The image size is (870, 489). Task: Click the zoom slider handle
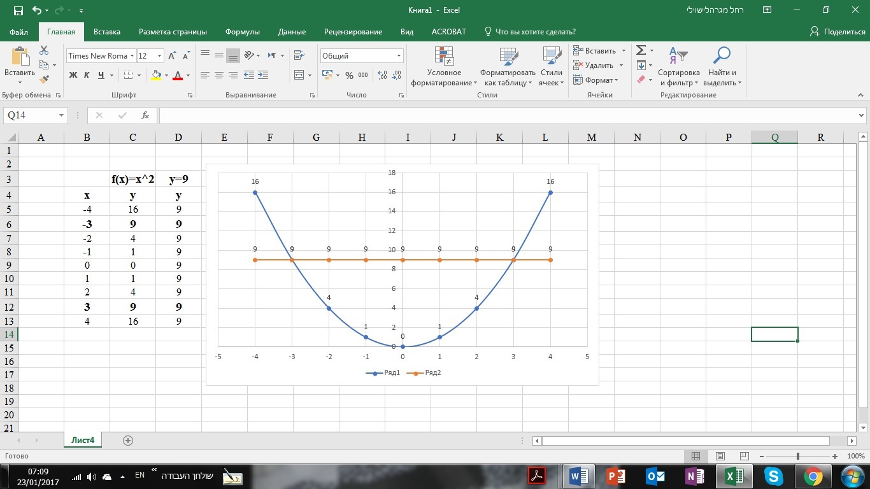(798, 456)
